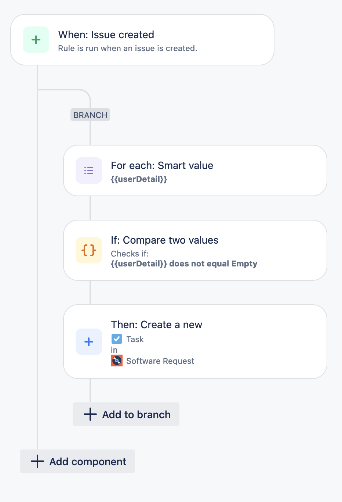Click the curly braces condition icon
Screen dimensions: 342x502
coord(88,250)
